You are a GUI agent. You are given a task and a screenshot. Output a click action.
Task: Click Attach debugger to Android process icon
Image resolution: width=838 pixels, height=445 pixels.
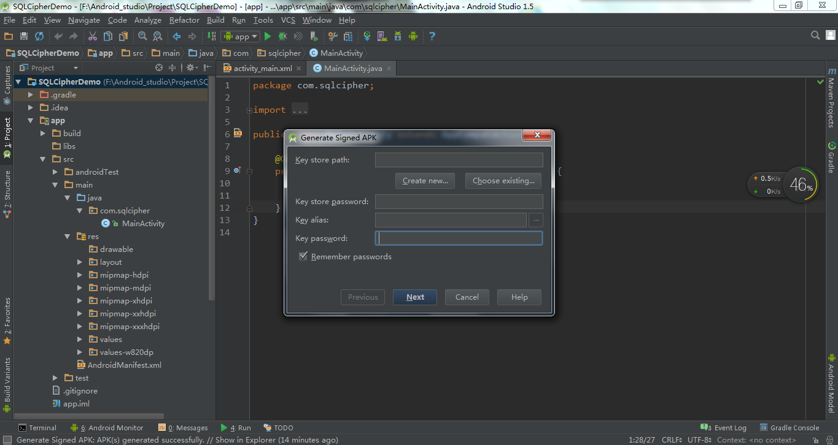point(314,36)
